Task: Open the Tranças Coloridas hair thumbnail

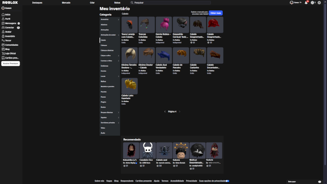Action: pos(147,25)
